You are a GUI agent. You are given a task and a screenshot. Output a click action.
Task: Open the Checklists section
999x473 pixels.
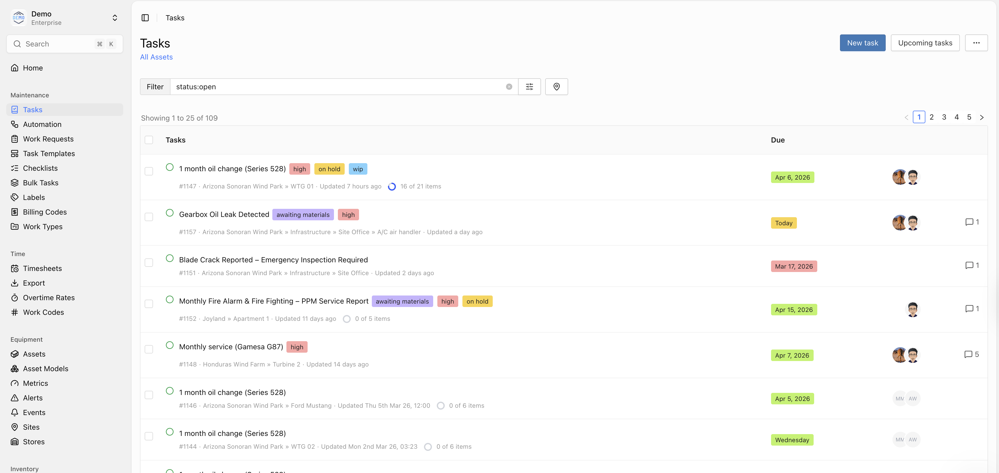[40, 168]
